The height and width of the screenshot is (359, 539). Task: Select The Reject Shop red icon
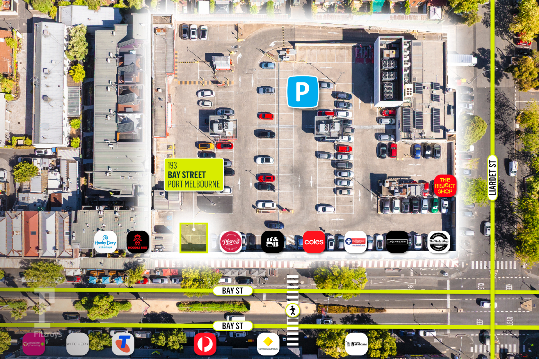pyautogui.click(x=445, y=186)
